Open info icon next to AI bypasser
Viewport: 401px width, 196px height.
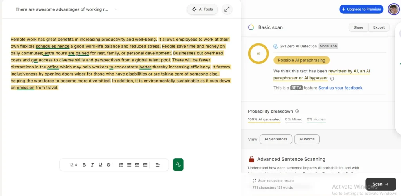click(332, 79)
